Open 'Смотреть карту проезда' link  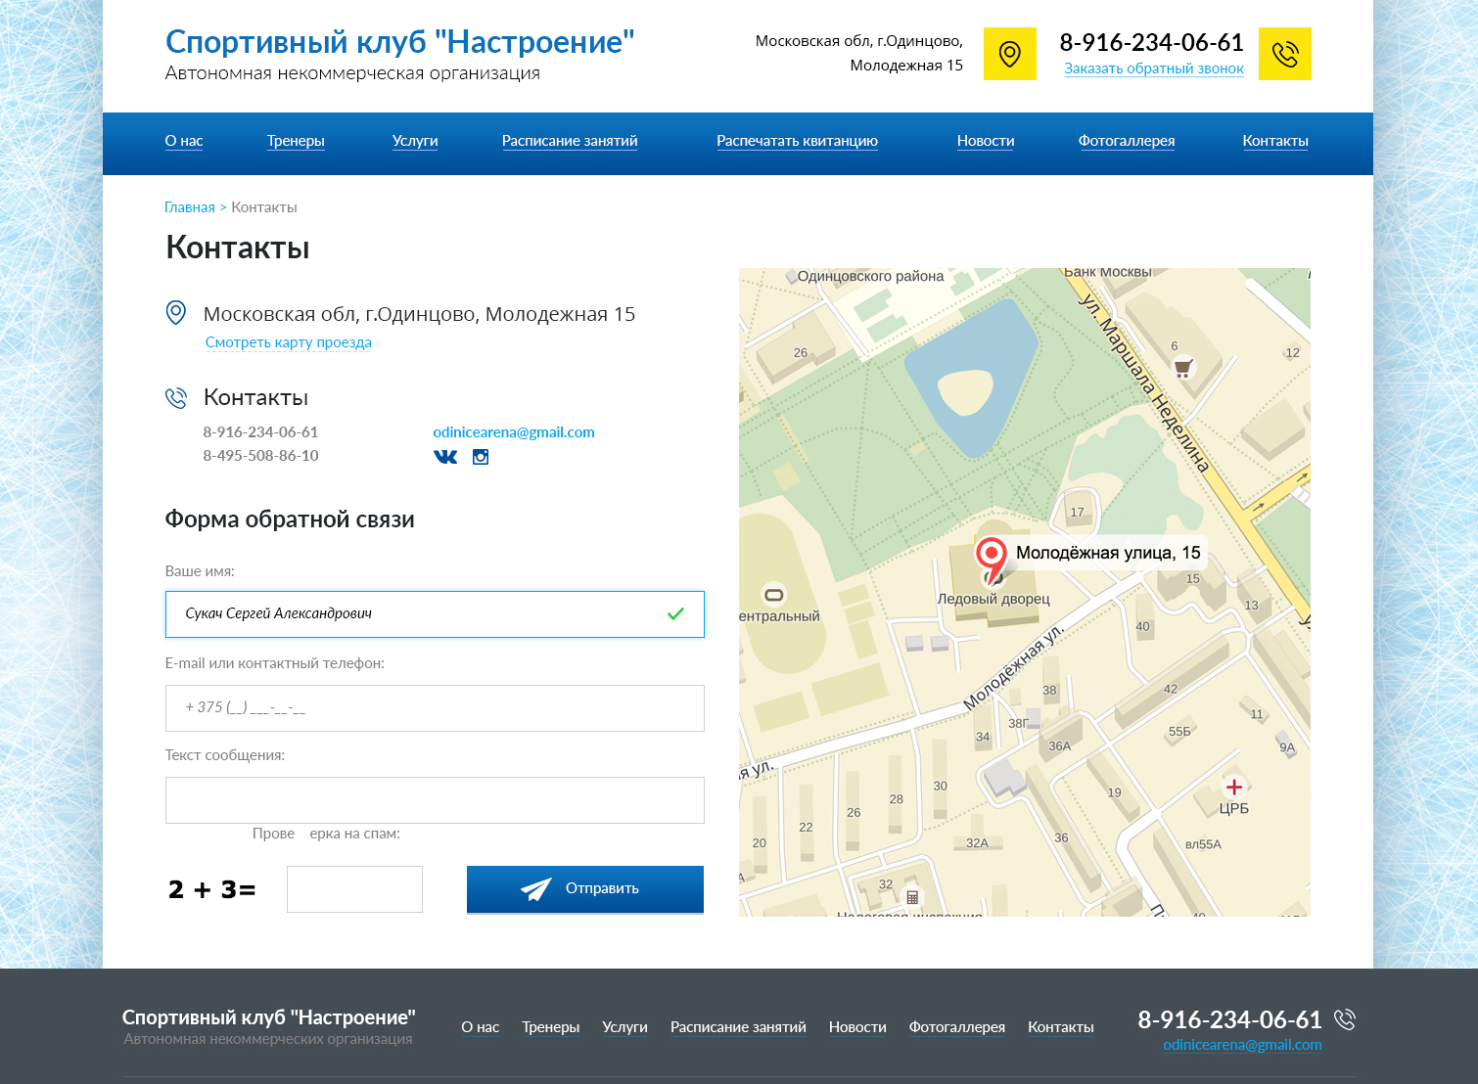289,342
